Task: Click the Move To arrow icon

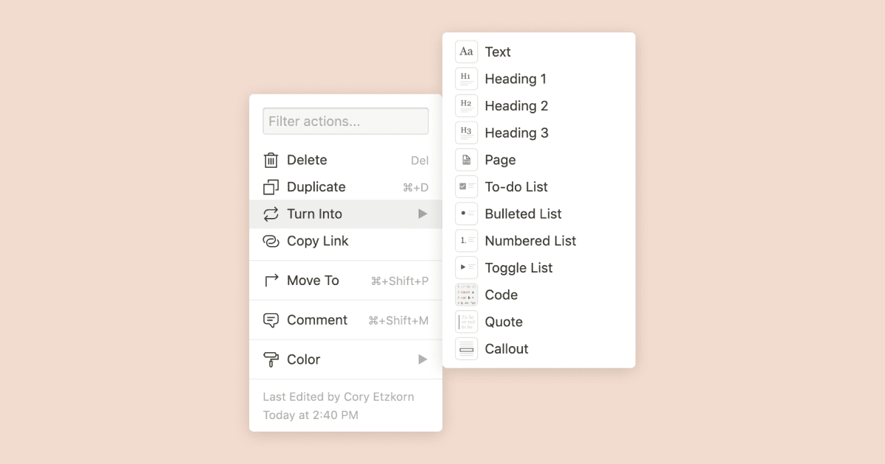Action: click(270, 281)
